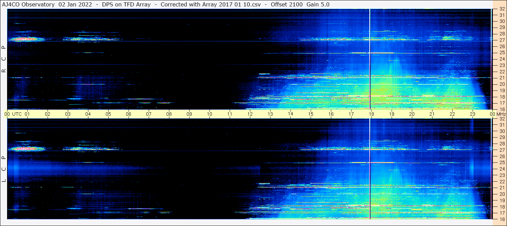Click '22' on the LCP frequency scale
This screenshot has height=226, width=507.
tap(502, 181)
